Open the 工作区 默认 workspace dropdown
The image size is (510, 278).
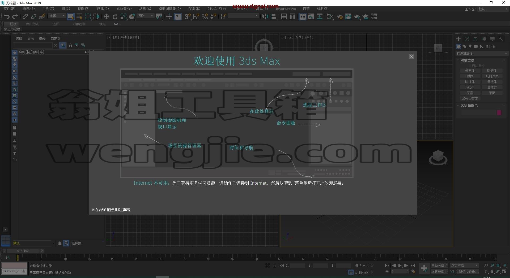(x=493, y=9)
